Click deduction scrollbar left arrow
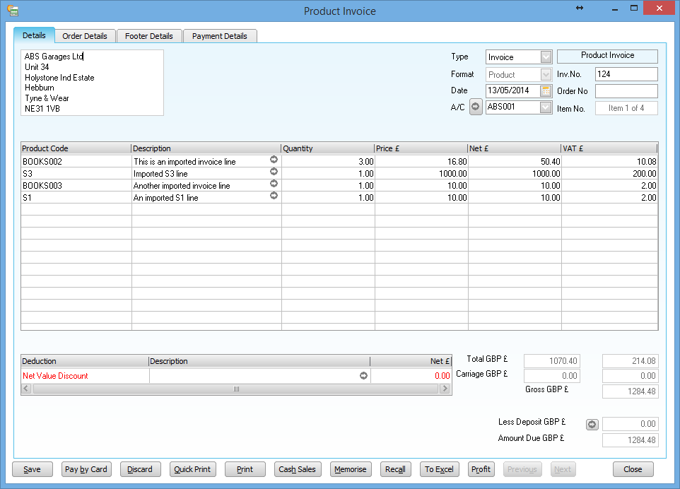680x489 pixels. [26, 389]
